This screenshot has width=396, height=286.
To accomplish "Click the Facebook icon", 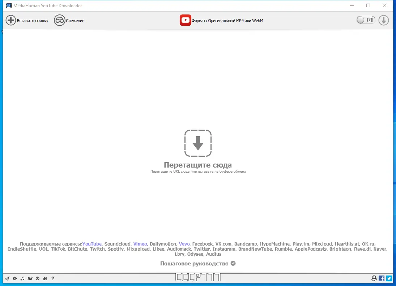I will (x=382, y=278).
